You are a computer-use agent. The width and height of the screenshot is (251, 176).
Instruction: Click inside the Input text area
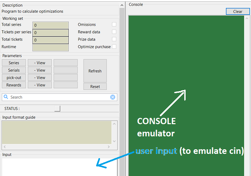[x=59, y=167]
